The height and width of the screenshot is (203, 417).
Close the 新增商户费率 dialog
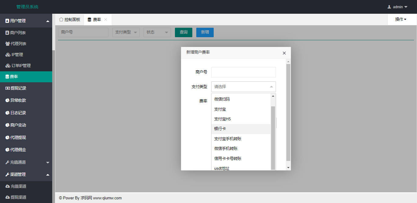click(284, 53)
